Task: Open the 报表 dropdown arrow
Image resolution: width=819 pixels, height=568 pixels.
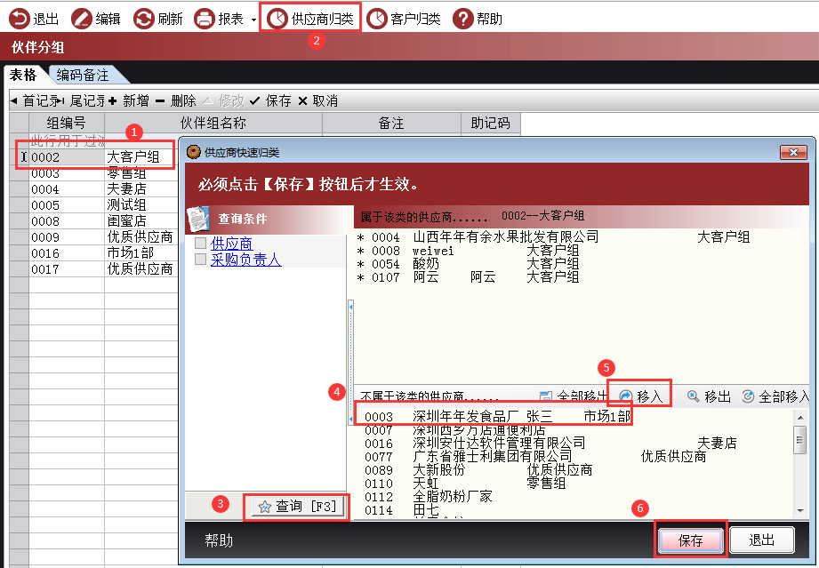Action: (253, 20)
